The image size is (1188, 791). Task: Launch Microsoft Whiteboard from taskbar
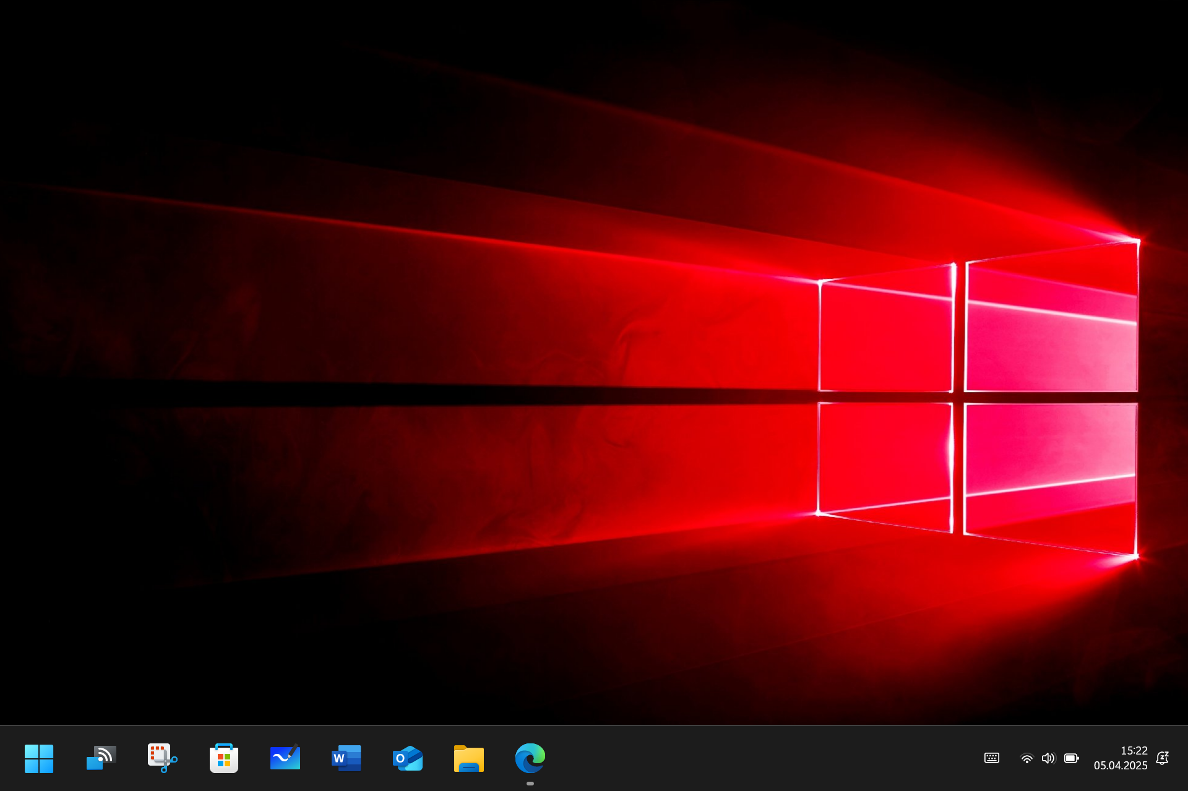(285, 758)
